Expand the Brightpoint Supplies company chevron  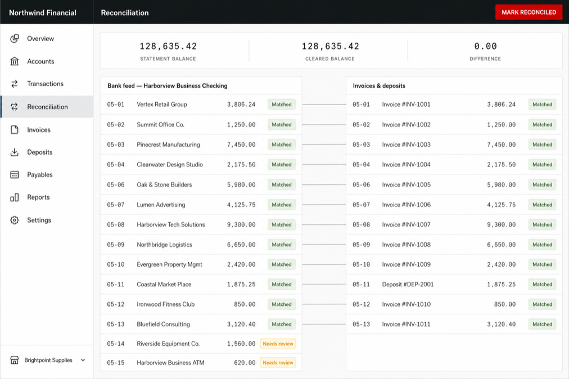83,360
